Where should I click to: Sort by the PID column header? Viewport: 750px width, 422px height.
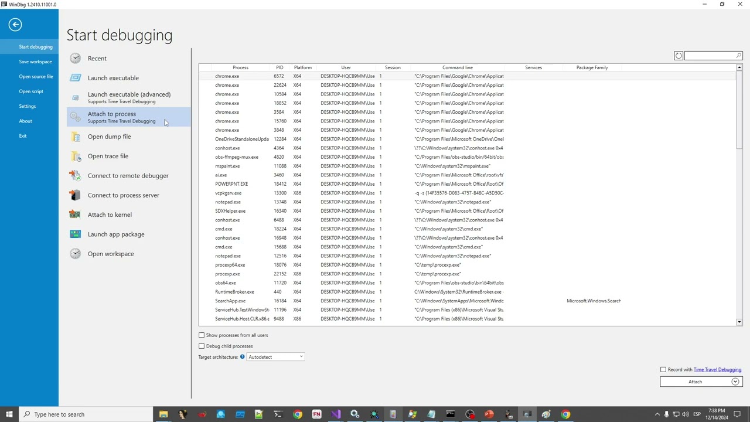coord(279,67)
